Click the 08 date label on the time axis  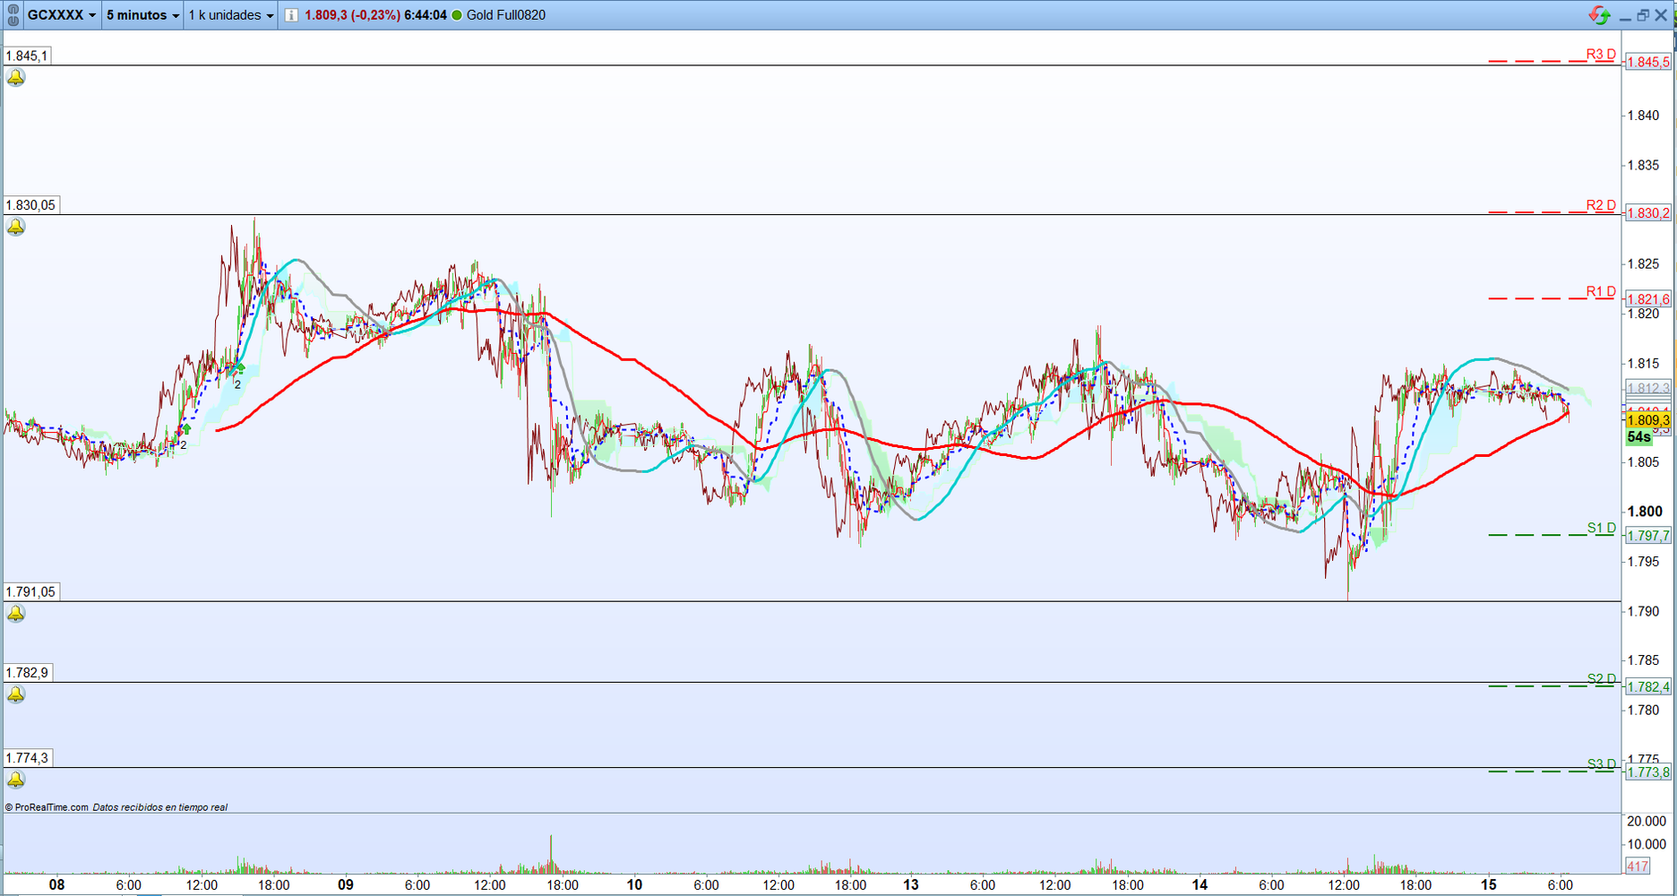pyautogui.click(x=56, y=885)
